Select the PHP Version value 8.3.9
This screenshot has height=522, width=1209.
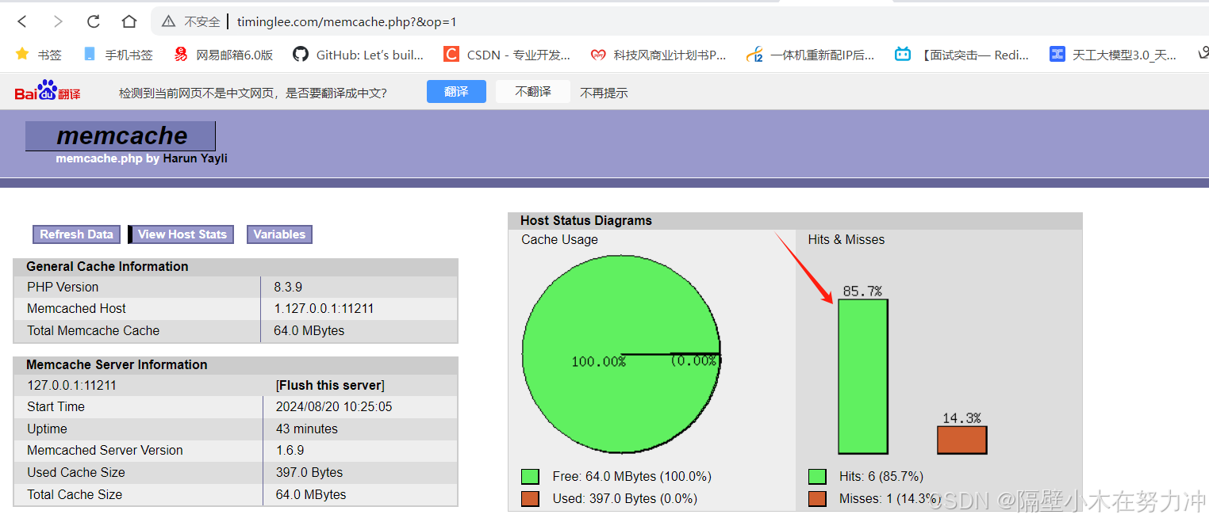click(288, 287)
